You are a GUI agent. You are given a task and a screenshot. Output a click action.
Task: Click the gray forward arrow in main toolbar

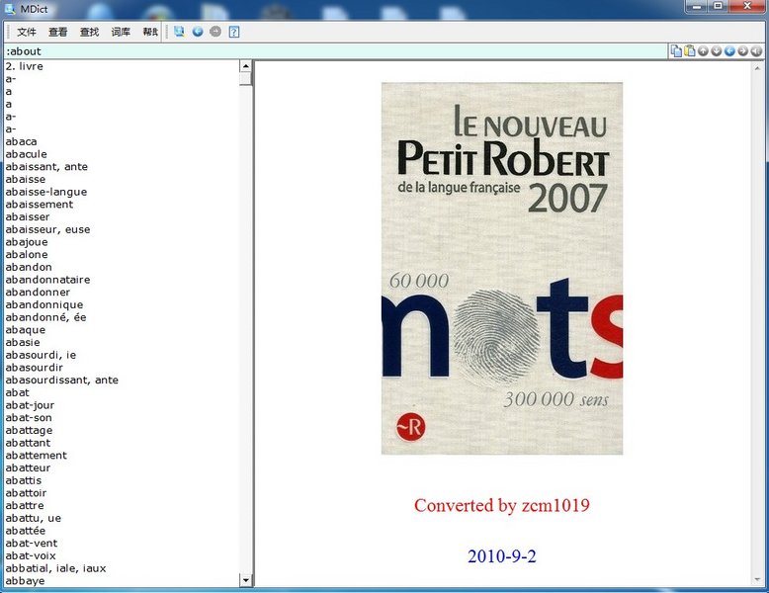point(215,32)
